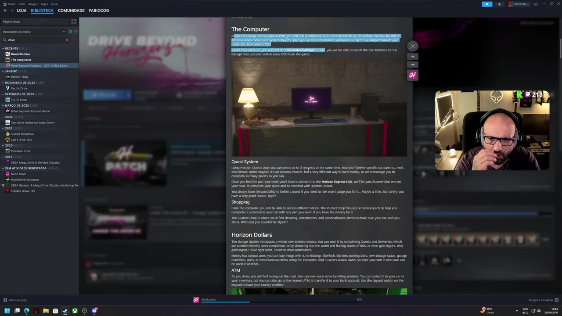
Task: Toggle the ready-to-play filter icon
Action: [76, 32]
